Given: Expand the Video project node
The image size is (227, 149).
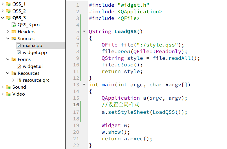Looking at the screenshot, I should pyautogui.click(x=3, y=94).
